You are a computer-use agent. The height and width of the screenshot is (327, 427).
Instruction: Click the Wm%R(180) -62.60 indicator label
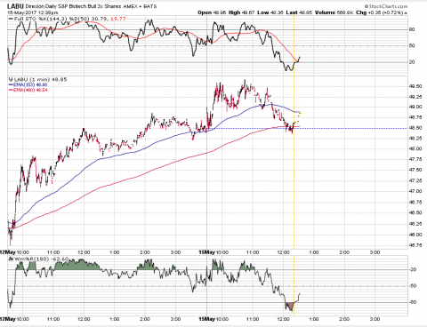click(x=41, y=259)
